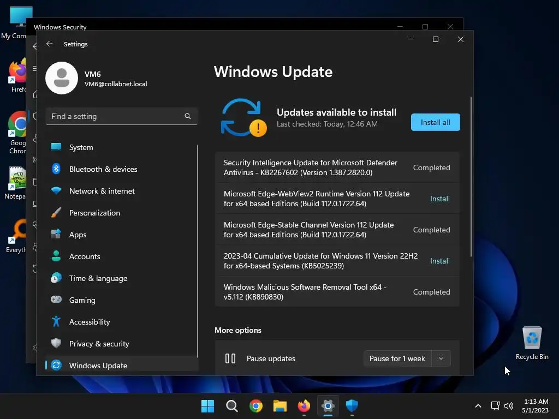Screen dimensions: 559x419
Task: Select System in the Settings menu
Action: coord(121,147)
